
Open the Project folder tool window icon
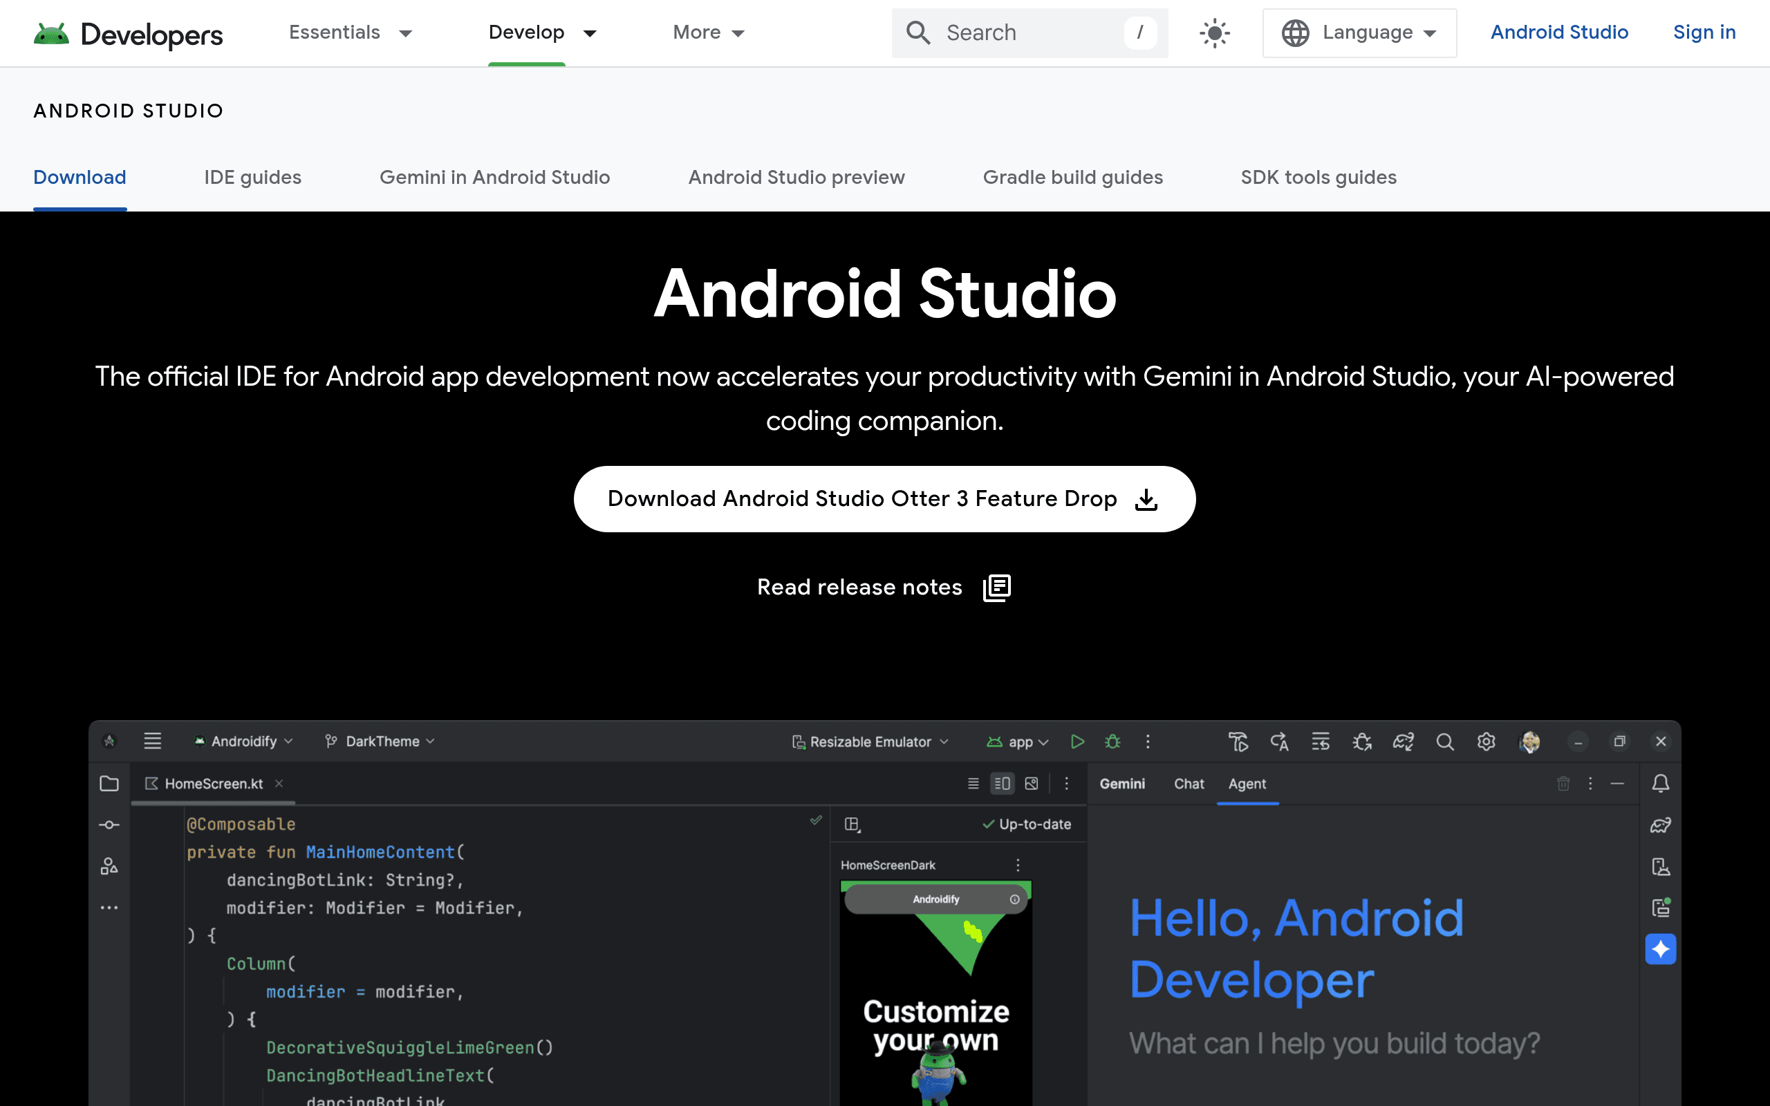point(109,783)
